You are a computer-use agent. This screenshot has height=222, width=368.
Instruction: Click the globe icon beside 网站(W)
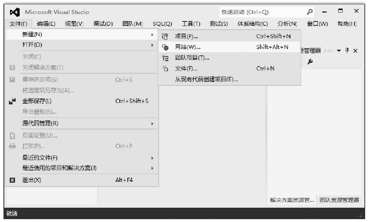coord(165,47)
